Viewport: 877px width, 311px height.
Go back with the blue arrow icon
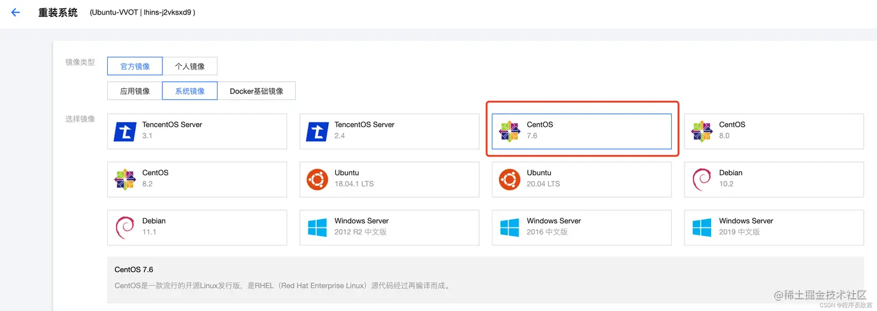pos(16,12)
